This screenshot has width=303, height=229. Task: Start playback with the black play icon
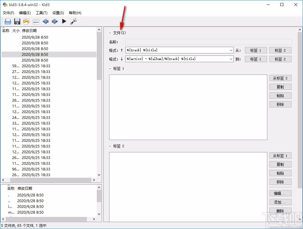tap(64, 21)
